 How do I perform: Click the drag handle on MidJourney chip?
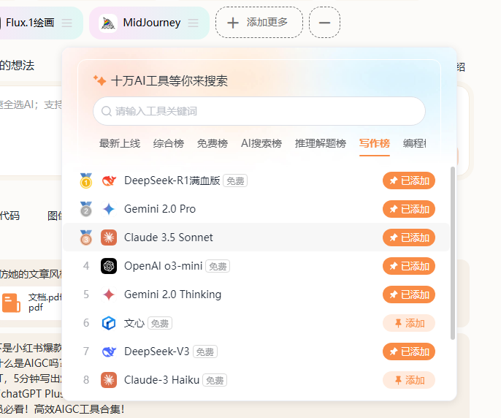(x=194, y=23)
